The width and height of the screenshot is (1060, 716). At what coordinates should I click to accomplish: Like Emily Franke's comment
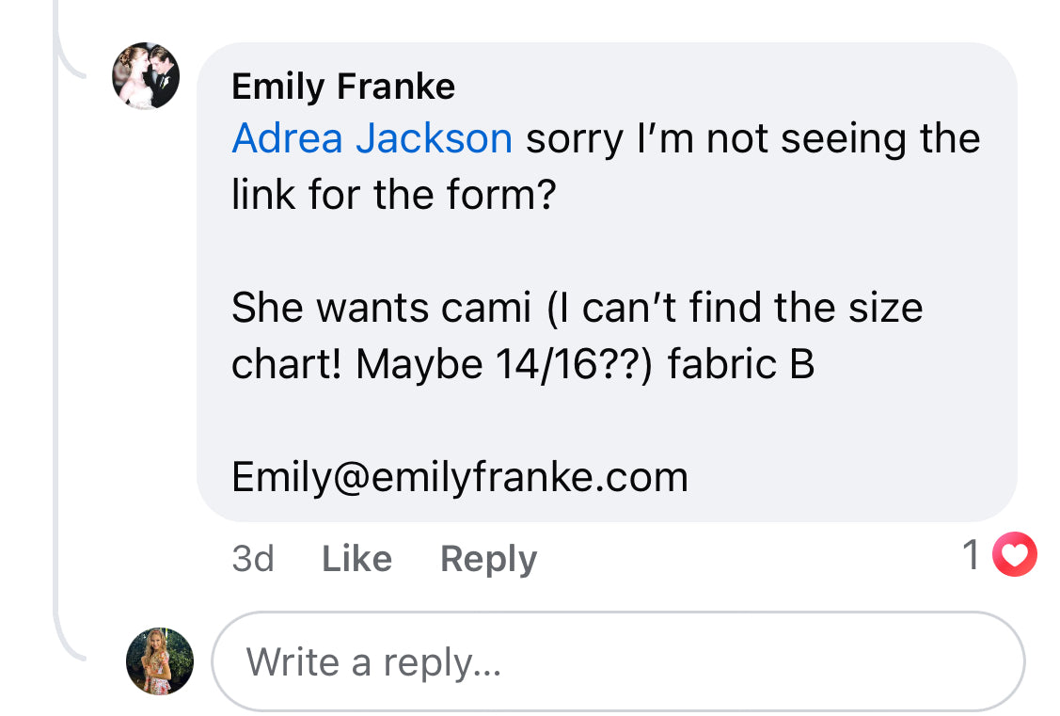point(356,559)
